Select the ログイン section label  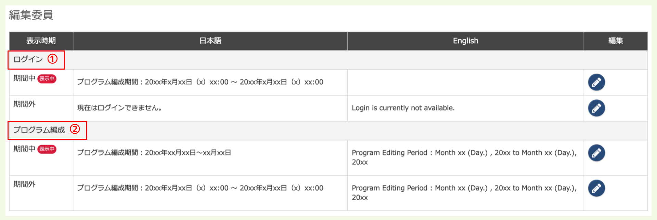[x=28, y=59]
